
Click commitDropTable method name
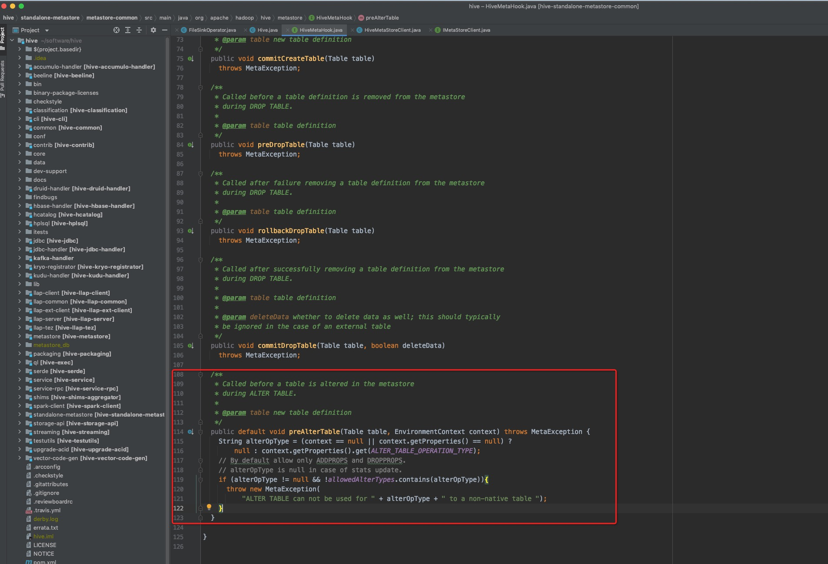[x=287, y=346]
